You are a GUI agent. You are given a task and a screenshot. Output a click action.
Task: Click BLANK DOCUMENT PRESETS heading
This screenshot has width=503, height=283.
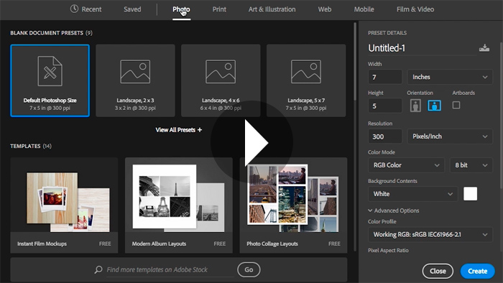pos(51,33)
